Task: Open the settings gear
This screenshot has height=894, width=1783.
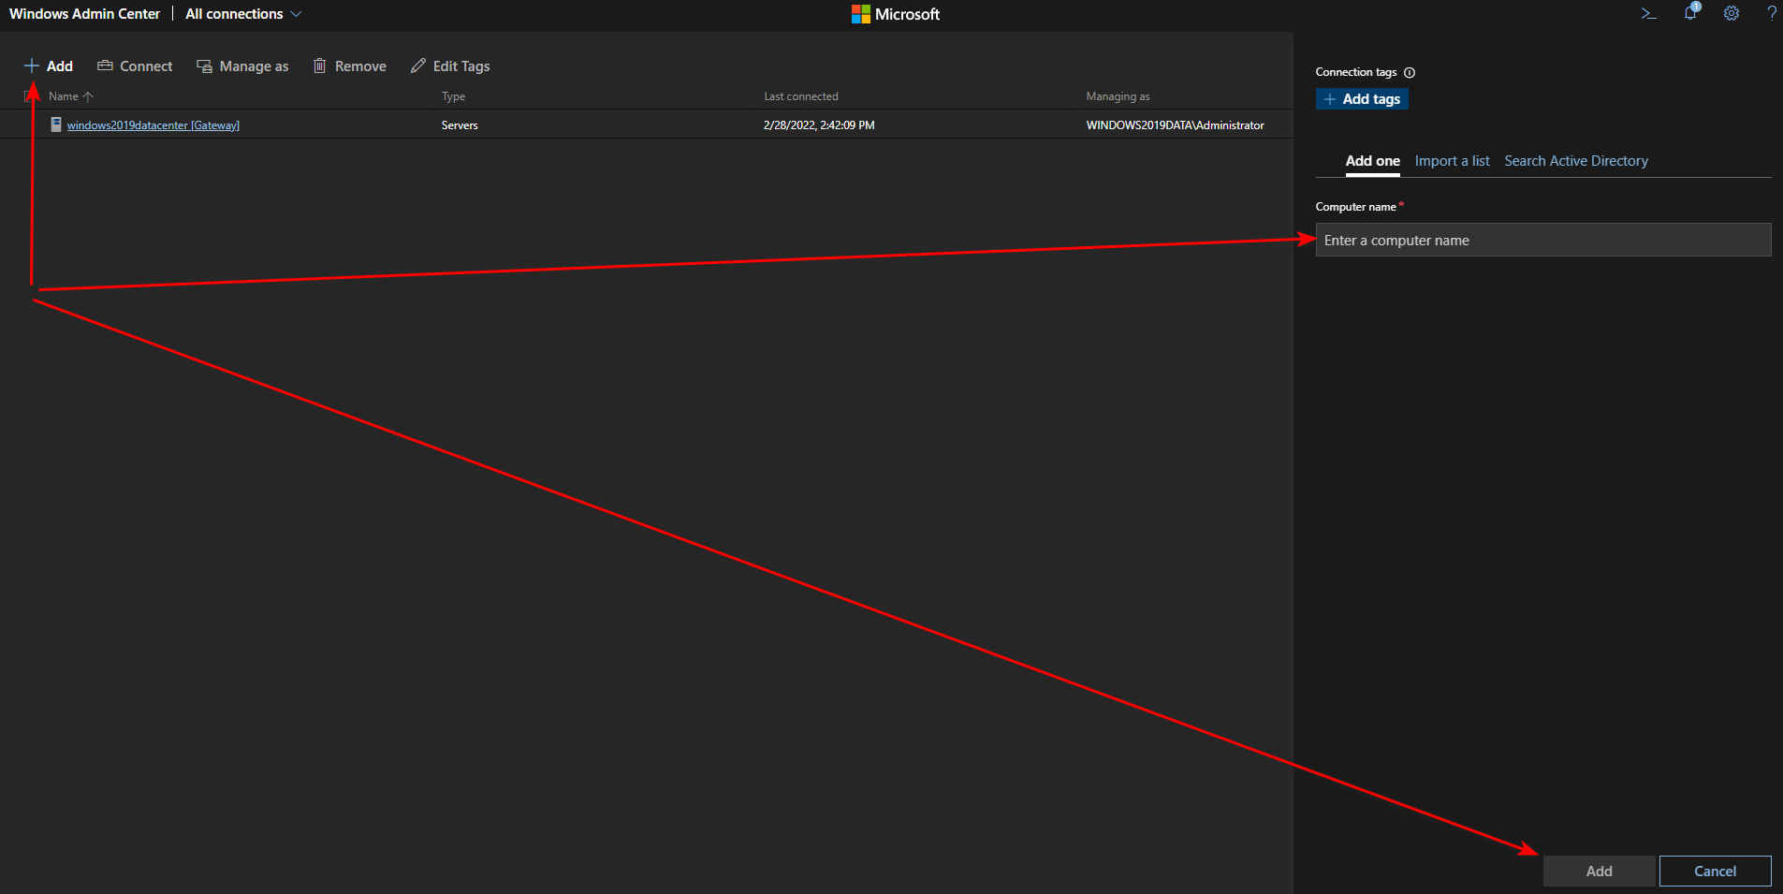Action: (x=1731, y=13)
